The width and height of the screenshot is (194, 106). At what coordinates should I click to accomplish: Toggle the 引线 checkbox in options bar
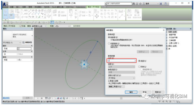click(20, 26)
